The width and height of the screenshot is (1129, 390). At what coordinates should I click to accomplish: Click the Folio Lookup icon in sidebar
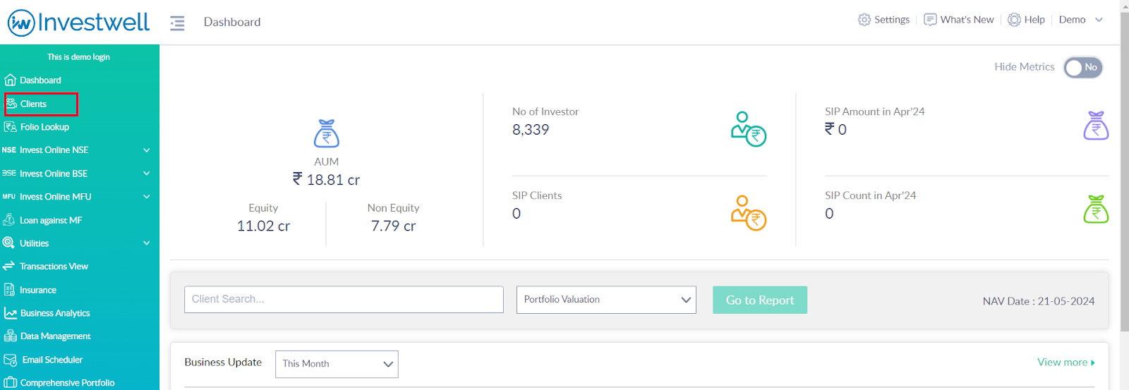click(10, 127)
